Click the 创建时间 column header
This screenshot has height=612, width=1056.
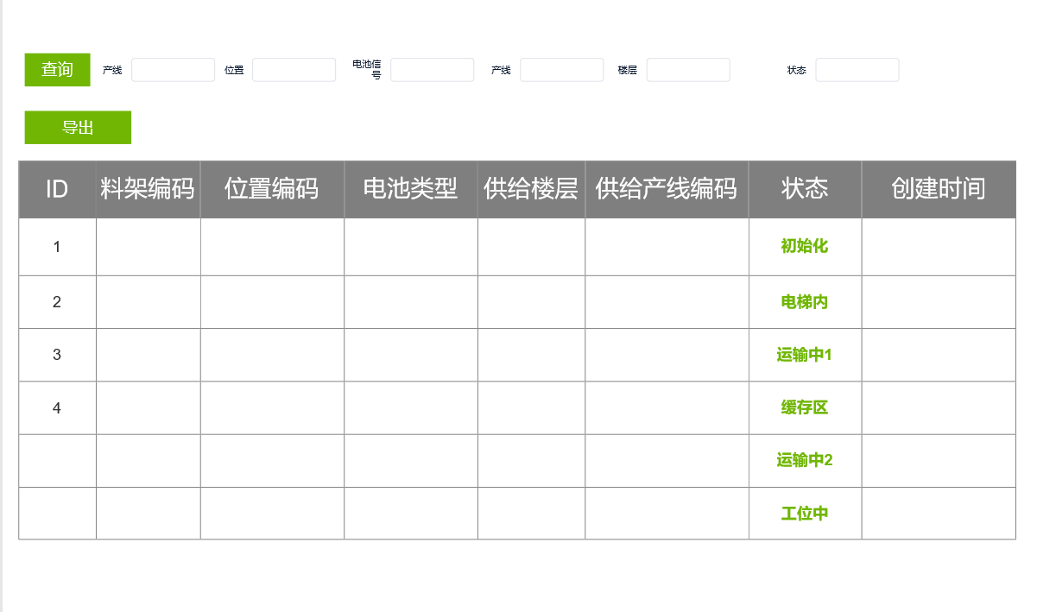938,189
